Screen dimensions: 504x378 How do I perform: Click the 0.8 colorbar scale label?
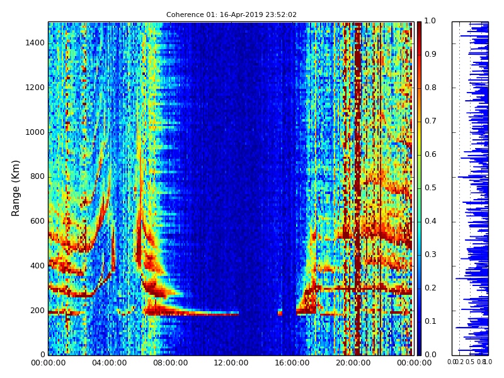point(430,88)
